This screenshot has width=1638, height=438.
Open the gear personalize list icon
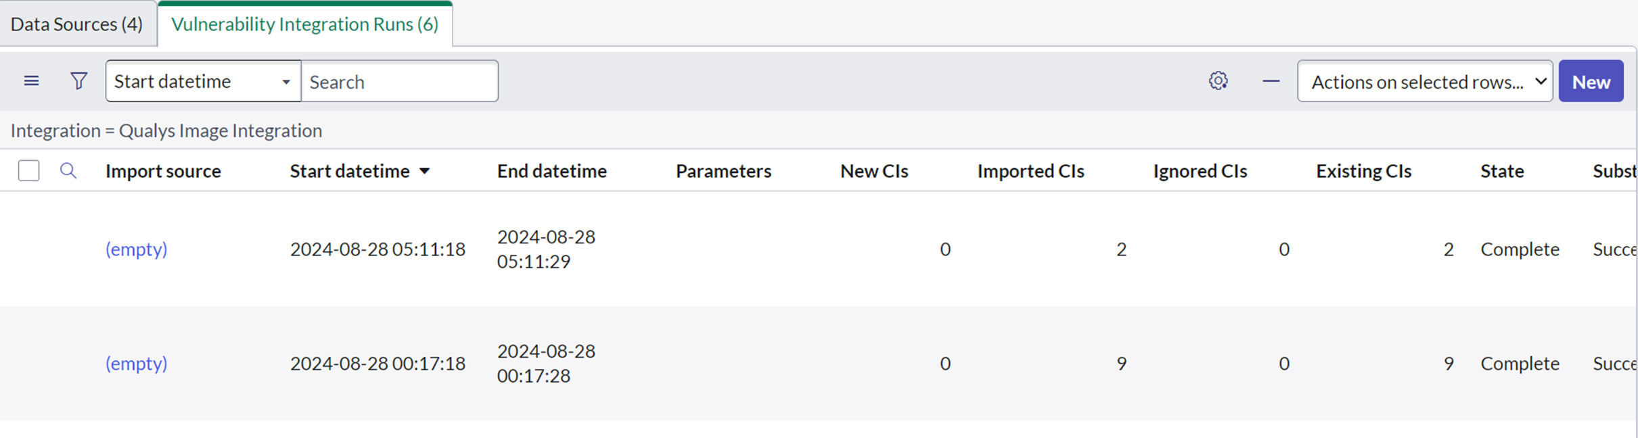pos(1218,81)
